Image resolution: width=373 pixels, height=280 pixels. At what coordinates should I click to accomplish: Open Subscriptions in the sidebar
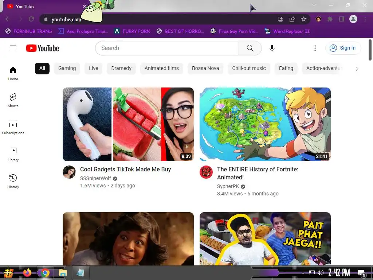[x=13, y=128]
